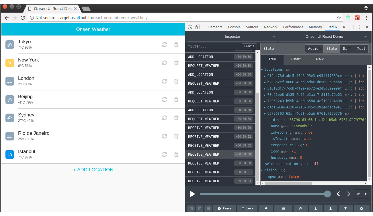Screen dimensions: 373x216
Task: Select the Diff view button
Action: pos(347,49)
